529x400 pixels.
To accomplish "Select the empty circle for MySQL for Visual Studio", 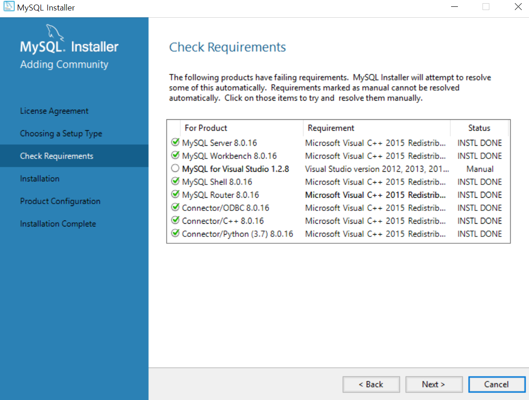I will pos(175,168).
